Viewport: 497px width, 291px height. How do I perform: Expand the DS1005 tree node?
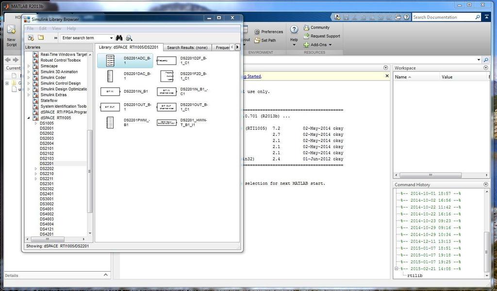click(x=36, y=123)
